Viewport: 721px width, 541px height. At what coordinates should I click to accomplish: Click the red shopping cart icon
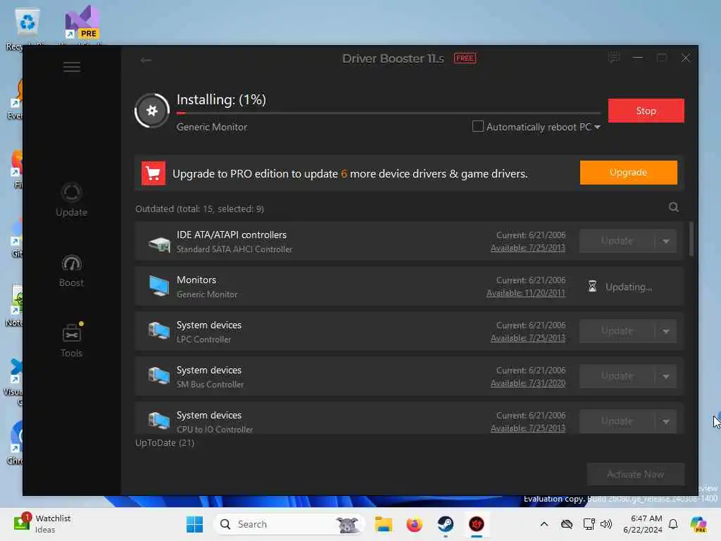(x=153, y=173)
